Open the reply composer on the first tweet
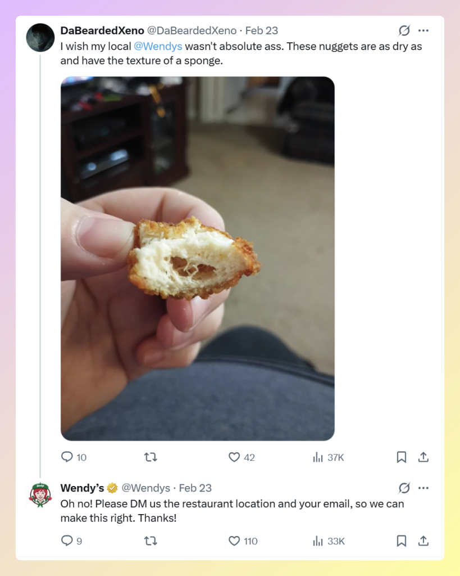This screenshot has width=460, height=576. pyautogui.click(x=67, y=457)
